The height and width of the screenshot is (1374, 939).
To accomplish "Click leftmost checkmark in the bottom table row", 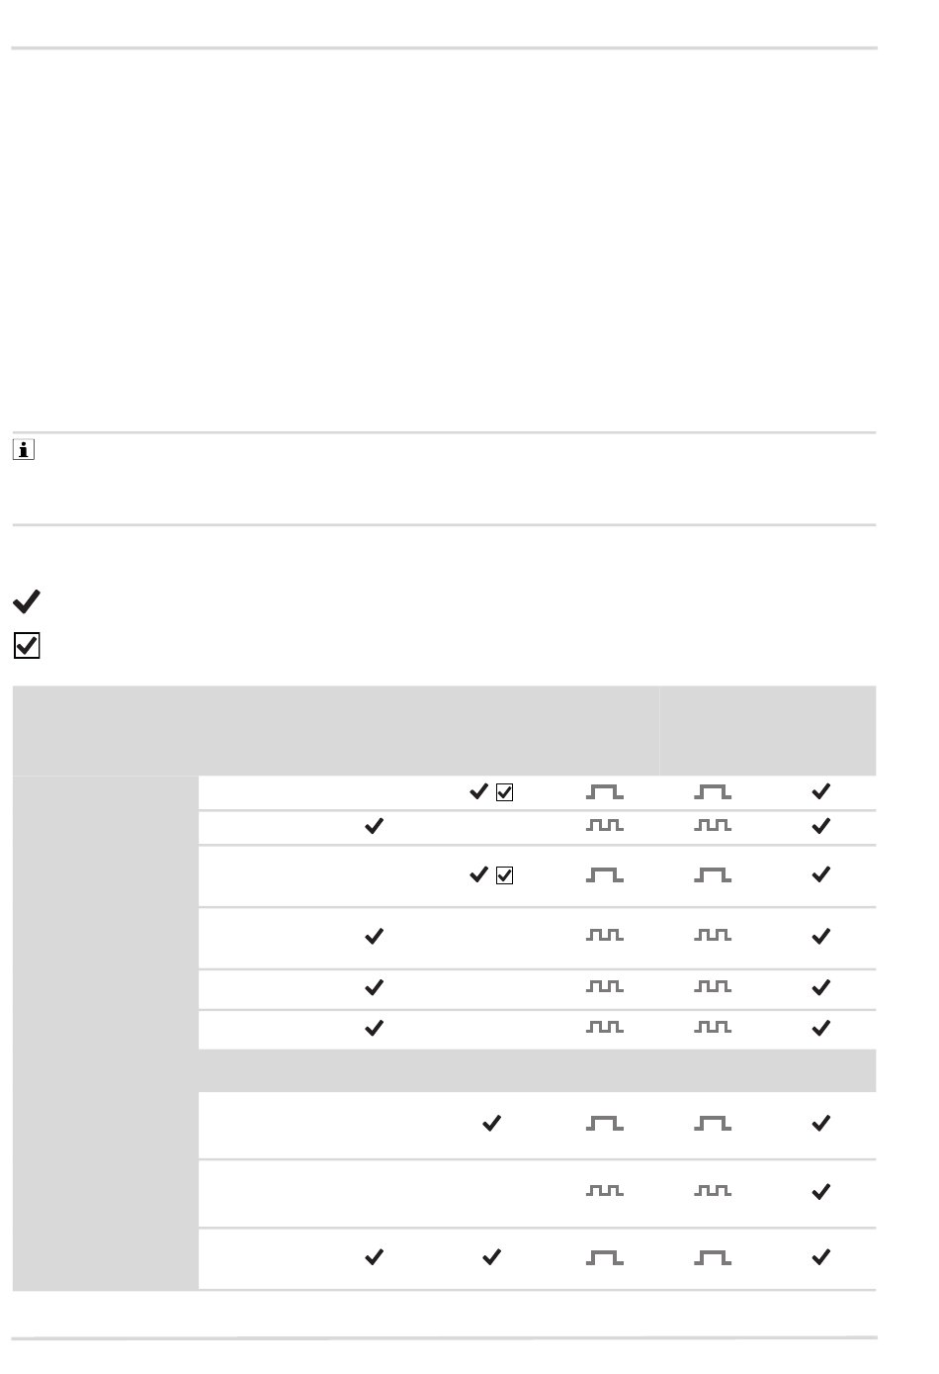I will coord(375,1257).
